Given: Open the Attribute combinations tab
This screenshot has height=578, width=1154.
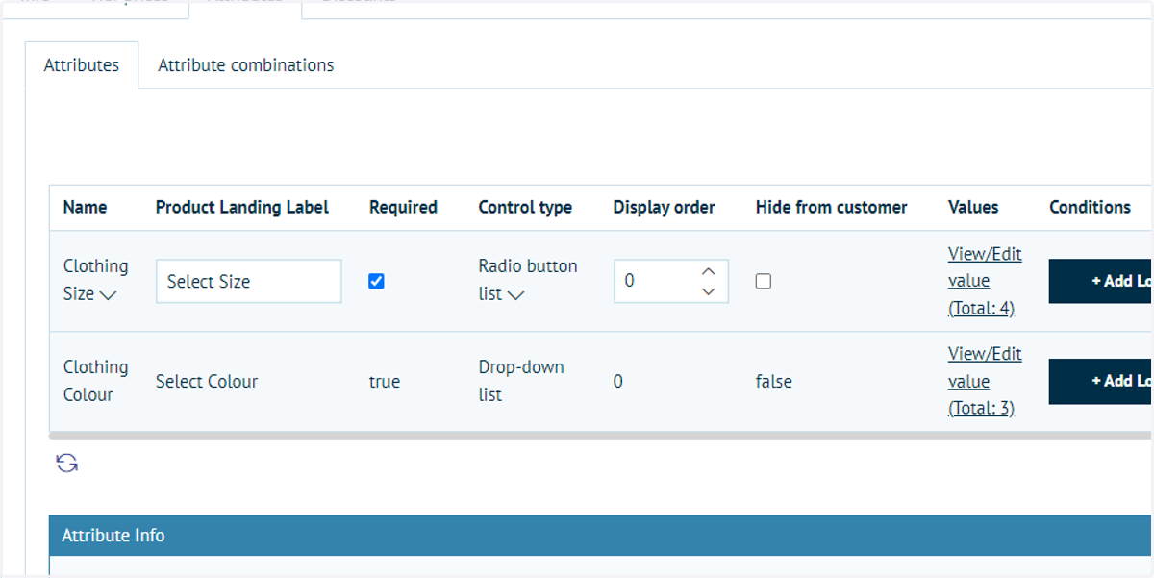Looking at the screenshot, I should point(246,65).
